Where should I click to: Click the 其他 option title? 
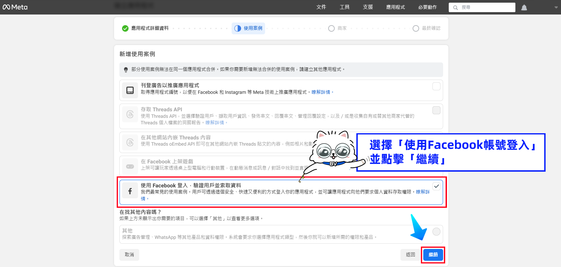coord(127,231)
